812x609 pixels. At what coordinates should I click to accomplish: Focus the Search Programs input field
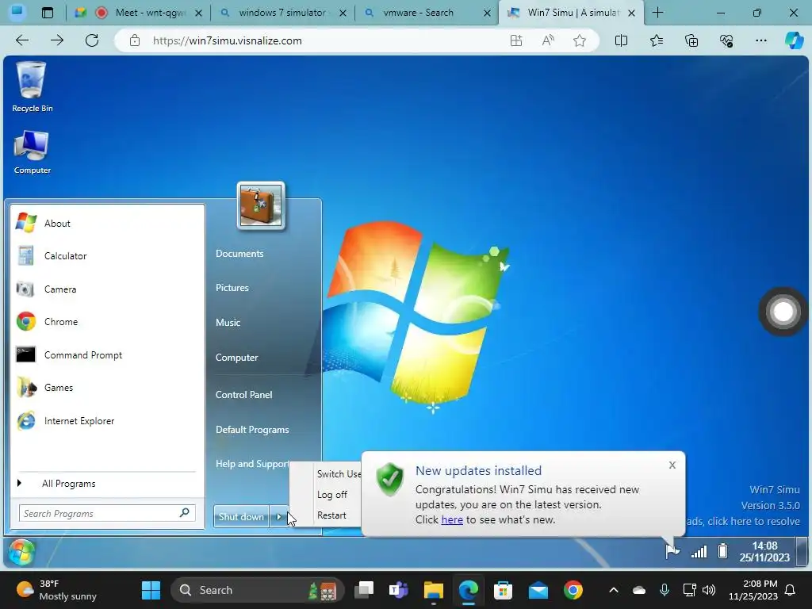107,513
